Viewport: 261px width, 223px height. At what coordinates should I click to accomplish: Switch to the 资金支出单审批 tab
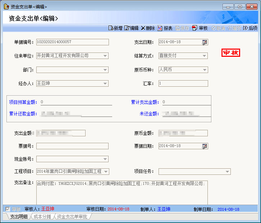pos(72,217)
